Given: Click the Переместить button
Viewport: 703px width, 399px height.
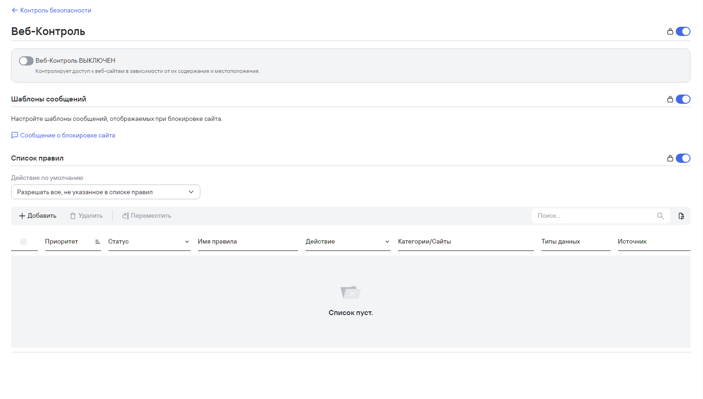Looking at the screenshot, I should click(147, 216).
